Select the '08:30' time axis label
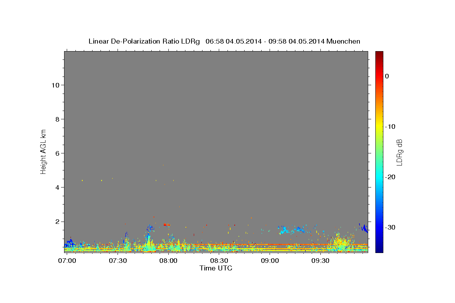Screen dimensions: 455x303 [x=219, y=261]
